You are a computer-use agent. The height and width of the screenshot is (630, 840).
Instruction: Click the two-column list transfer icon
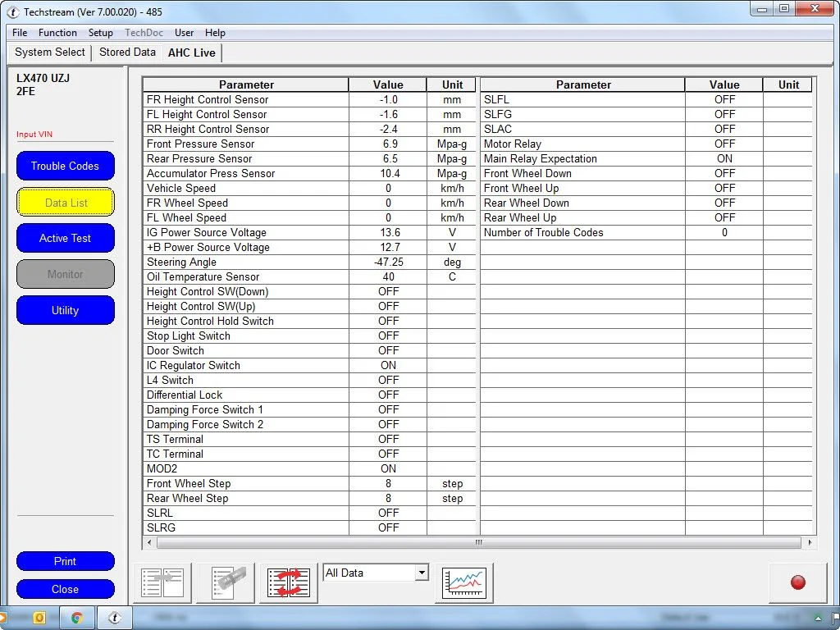pyautogui.click(x=162, y=582)
